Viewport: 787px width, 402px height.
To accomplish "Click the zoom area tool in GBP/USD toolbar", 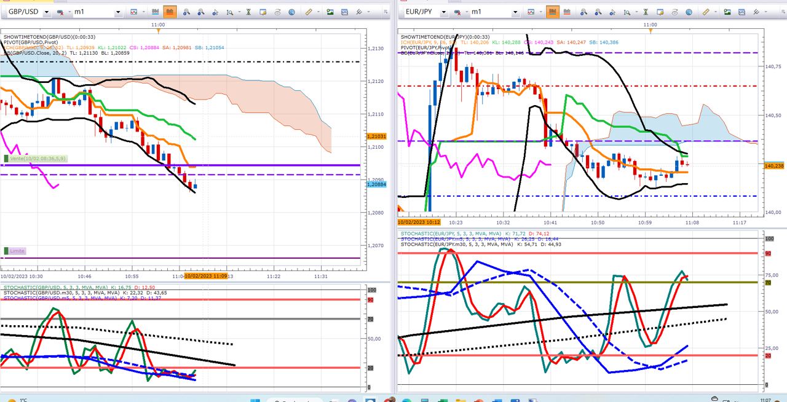I will click(x=229, y=12).
